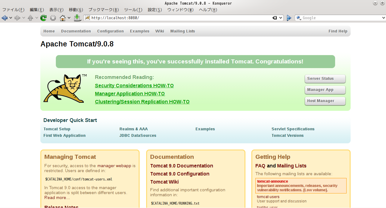Viewport: 386px width, 208px height.
Task: Click the Manager App button
Action: pos(325,90)
